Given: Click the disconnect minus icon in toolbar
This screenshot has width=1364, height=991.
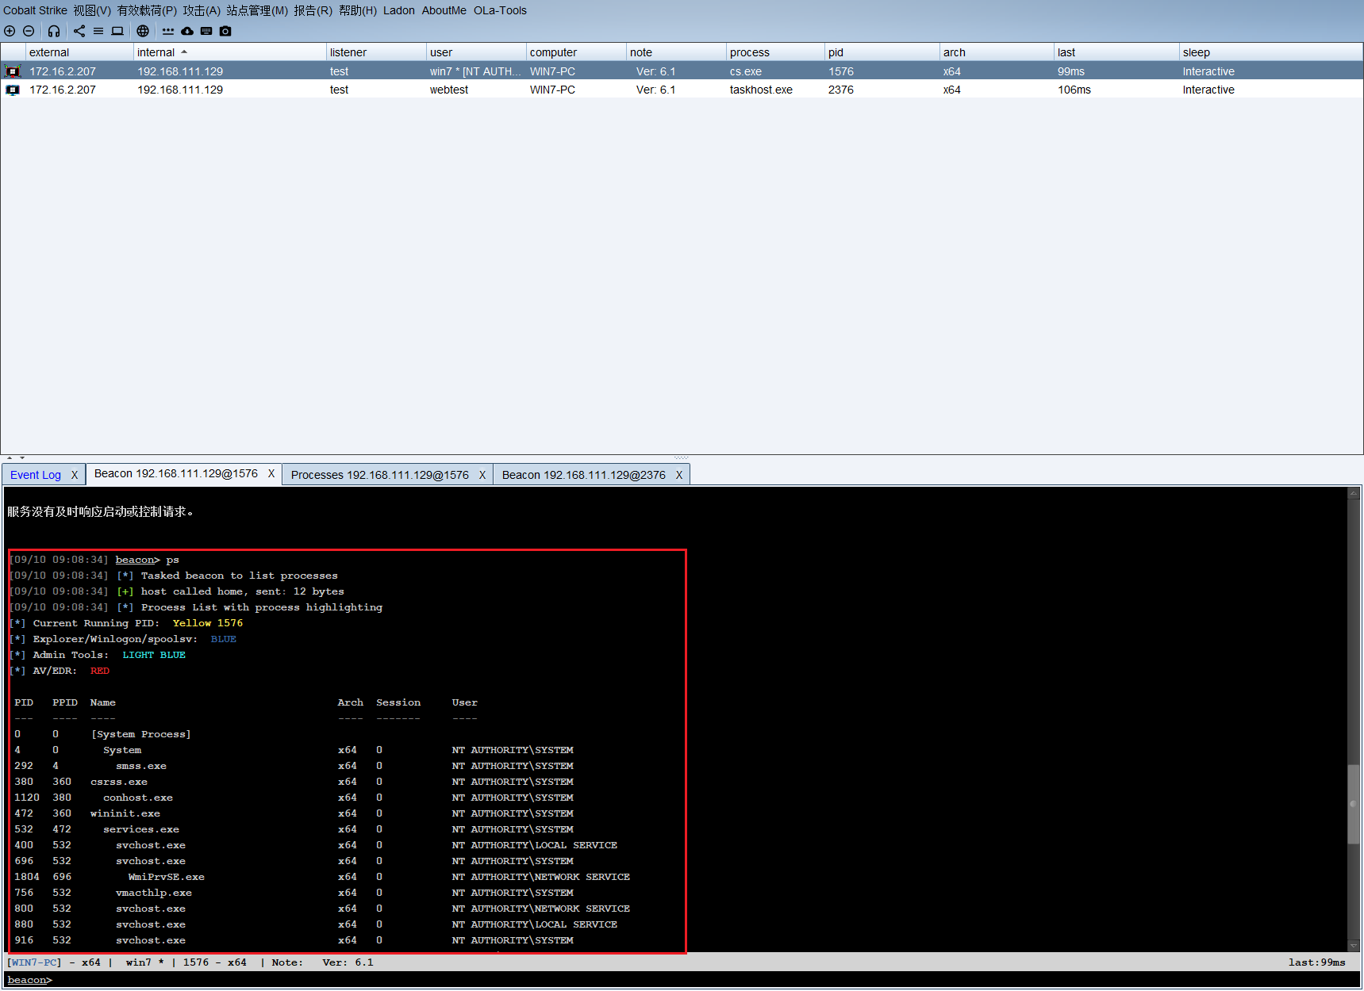Looking at the screenshot, I should [29, 31].
